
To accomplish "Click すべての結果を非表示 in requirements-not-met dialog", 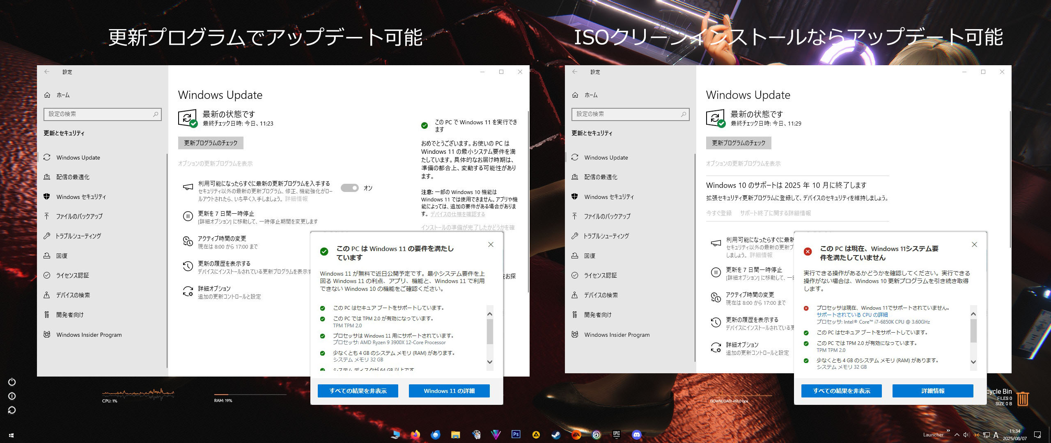I will click(842, 391).
